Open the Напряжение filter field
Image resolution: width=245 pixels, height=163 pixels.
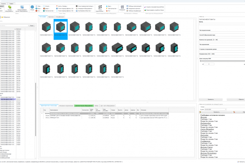coord(222,56)
